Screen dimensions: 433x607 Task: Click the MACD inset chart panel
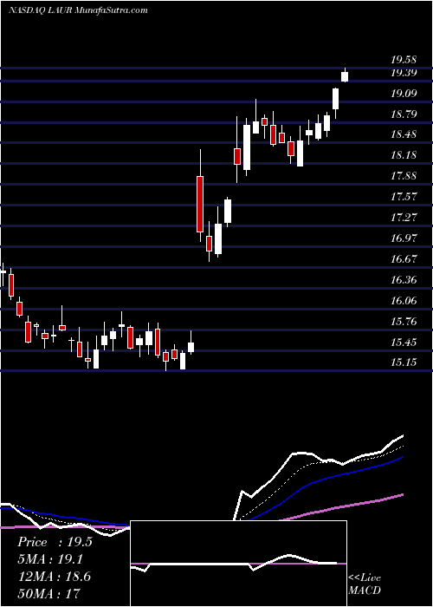coord(238,564)
